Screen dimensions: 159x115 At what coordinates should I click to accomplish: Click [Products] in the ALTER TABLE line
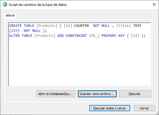coord(45,36)
